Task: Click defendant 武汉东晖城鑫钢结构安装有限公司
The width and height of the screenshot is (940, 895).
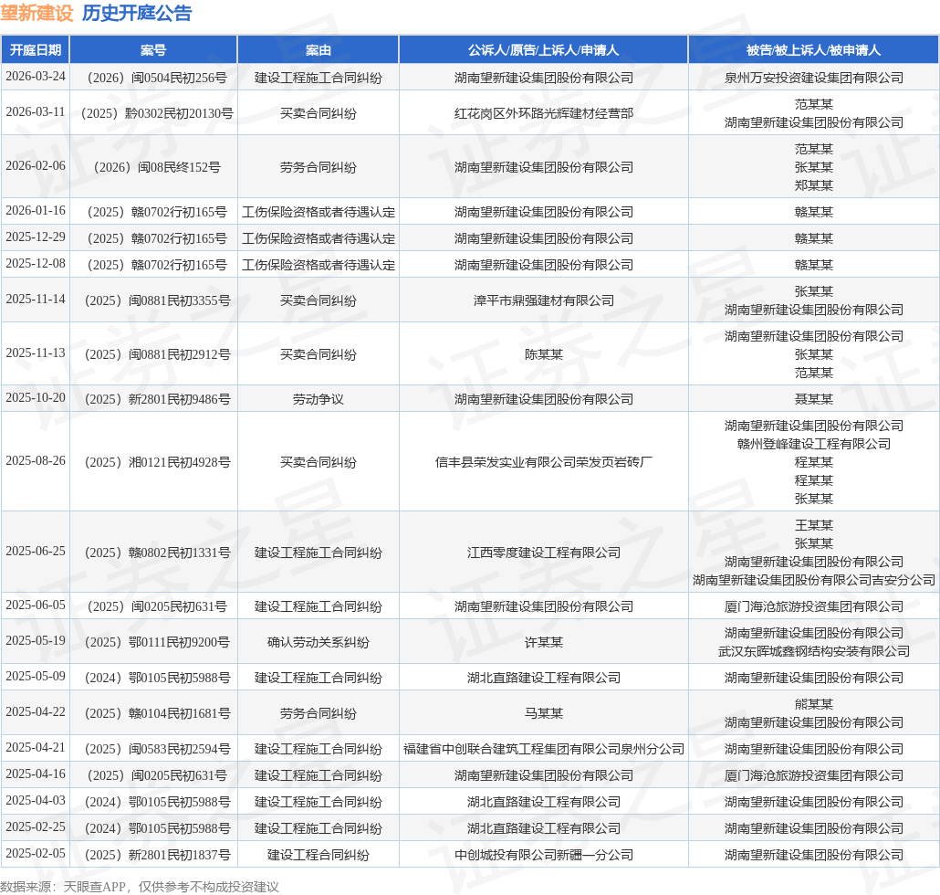Action: pyautogui.click(x=813, y=651)
